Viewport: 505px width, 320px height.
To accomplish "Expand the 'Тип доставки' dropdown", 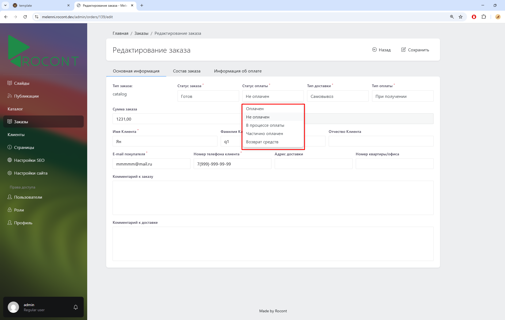I will (337, 96).
